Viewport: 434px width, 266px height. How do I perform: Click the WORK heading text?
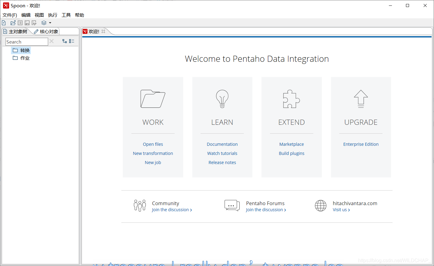153,122
